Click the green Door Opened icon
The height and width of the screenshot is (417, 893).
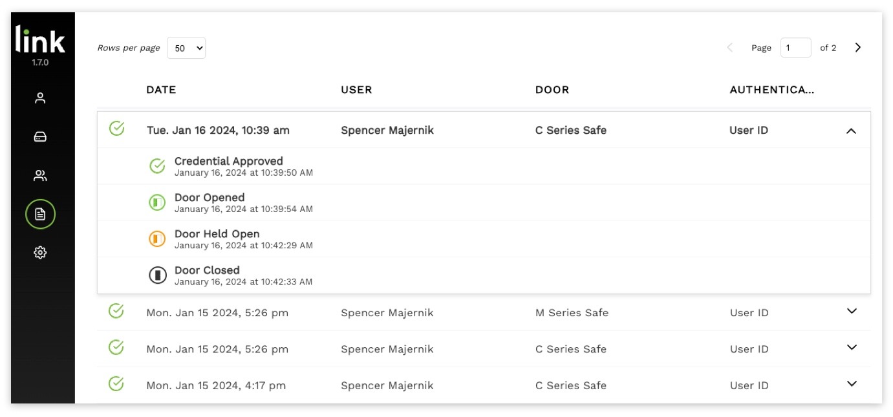[157, 203]
